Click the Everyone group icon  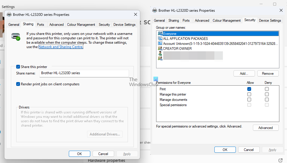[160, 33]
